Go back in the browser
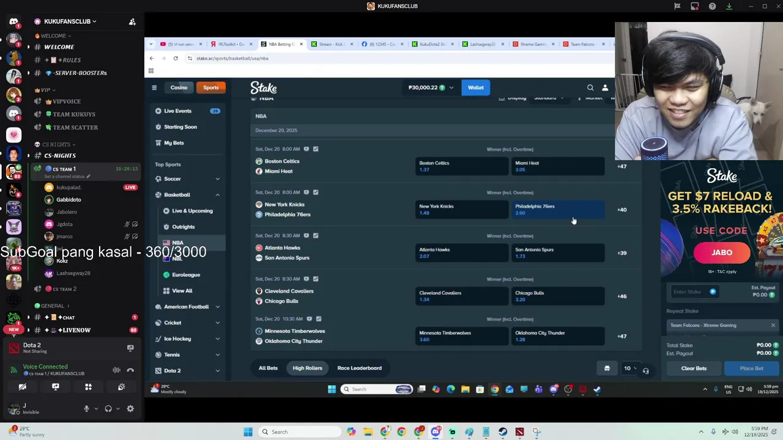 [x=152, y=58]
